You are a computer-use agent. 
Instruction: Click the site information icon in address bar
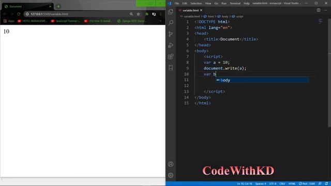point(27,14)
